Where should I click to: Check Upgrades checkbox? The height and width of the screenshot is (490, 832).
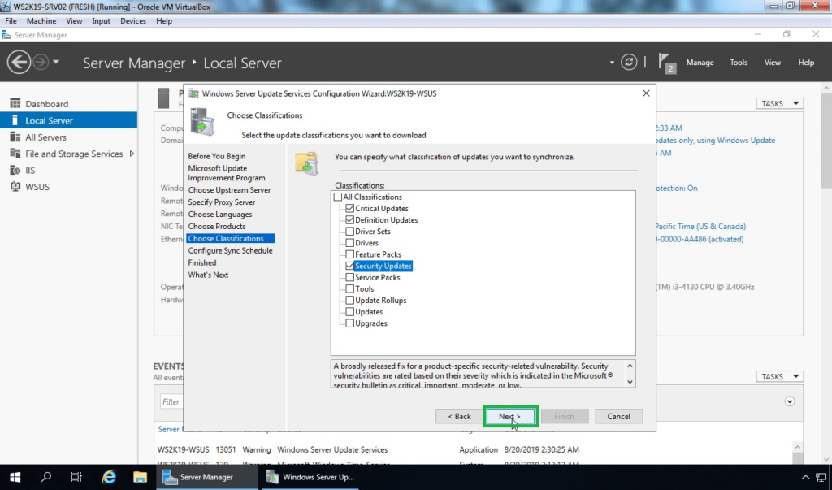point(349,323)
